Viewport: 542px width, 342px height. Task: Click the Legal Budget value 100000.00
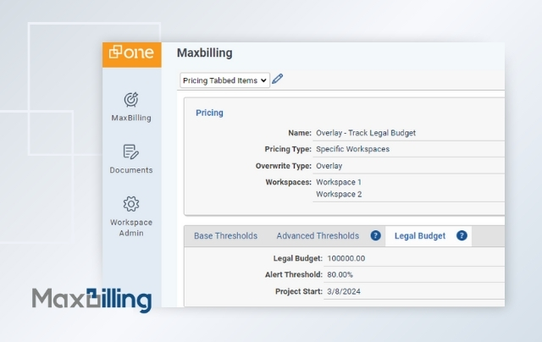(x=346, y=258)
